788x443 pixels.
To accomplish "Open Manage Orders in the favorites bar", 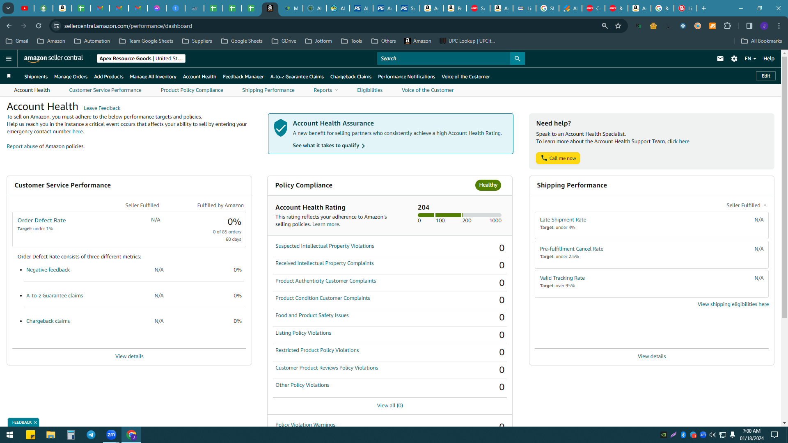I will [71, 77].
